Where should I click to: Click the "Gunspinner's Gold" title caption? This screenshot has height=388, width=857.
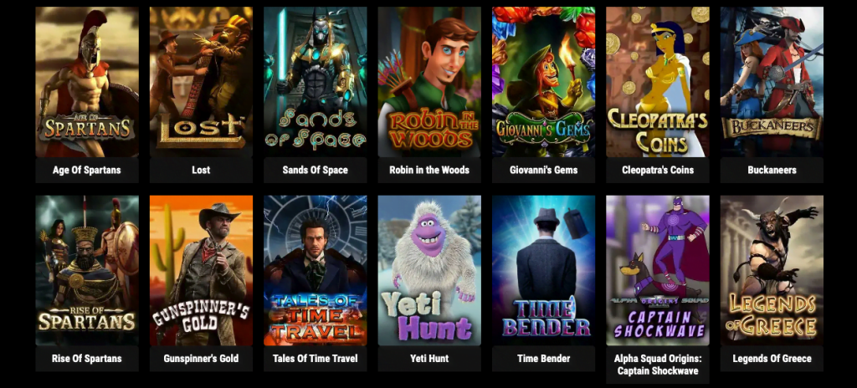click(x=201, y=359)
